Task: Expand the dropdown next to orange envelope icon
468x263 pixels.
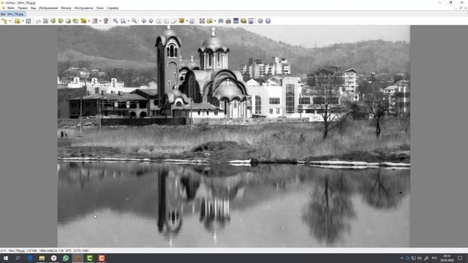Action: coord(187,21)
